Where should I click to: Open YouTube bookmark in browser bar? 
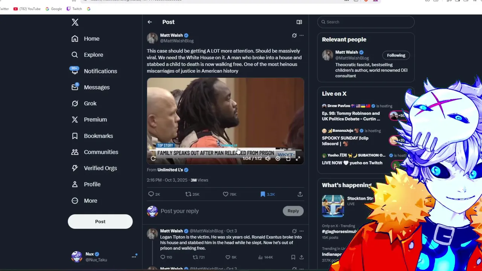click(x=27, y=9)
